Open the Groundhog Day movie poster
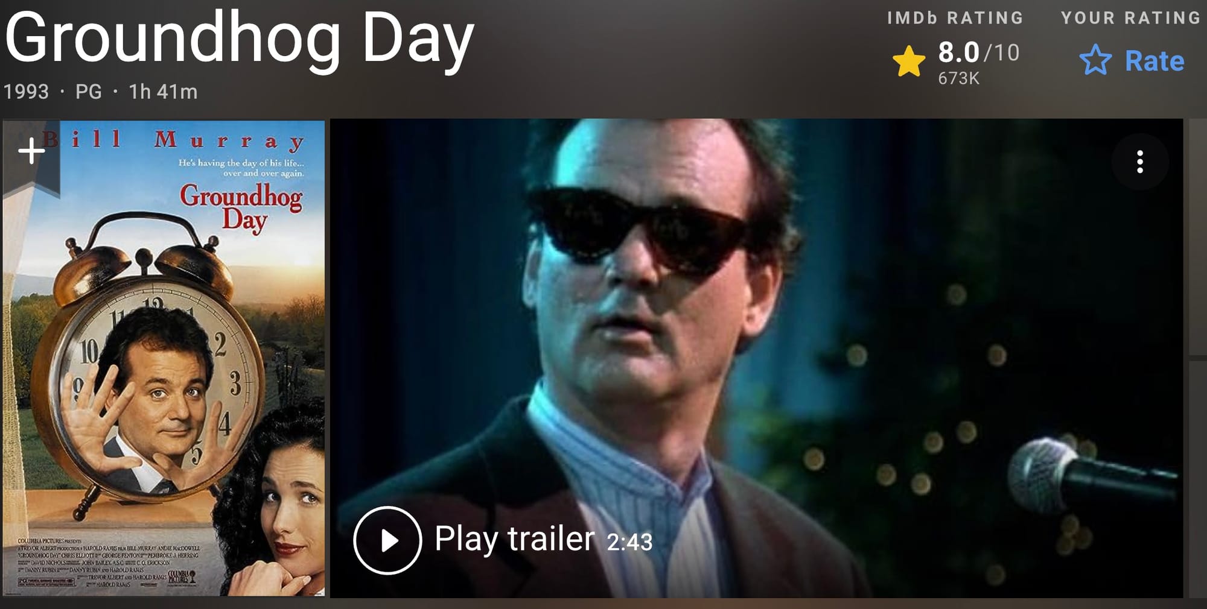The image size is (1207, 609). pyautogui.click(x=164, y=358)
